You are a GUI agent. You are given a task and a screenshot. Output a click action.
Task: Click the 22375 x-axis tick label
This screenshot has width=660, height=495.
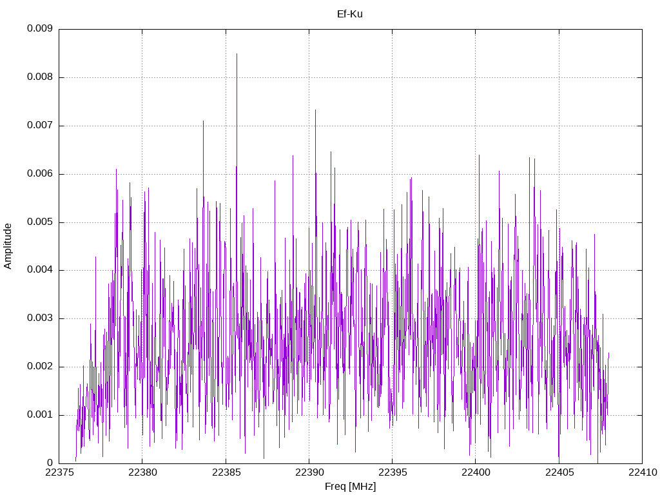click(59, 472)
